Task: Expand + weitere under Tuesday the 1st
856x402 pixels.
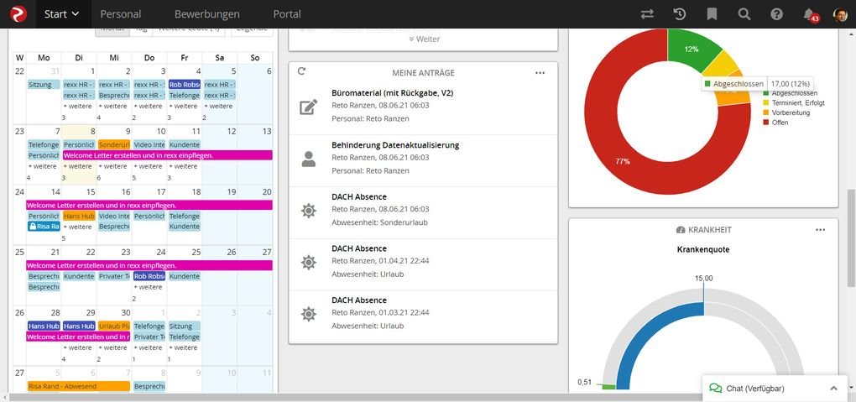Action: (77, 106)
